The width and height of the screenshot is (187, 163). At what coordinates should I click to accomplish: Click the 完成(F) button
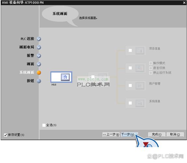(157, 135)
